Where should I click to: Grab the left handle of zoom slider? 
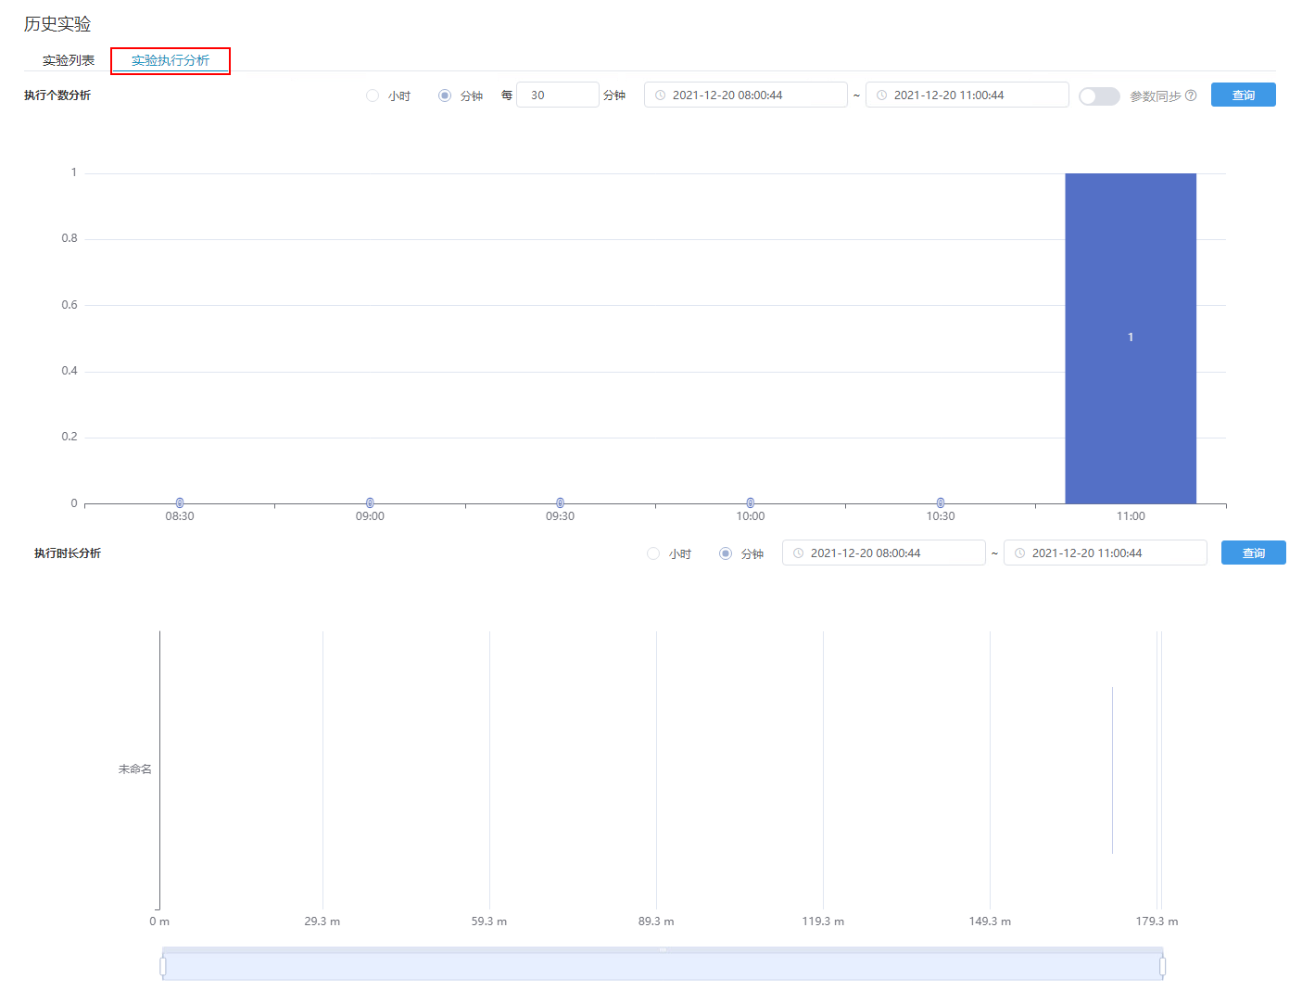point(163,967)
